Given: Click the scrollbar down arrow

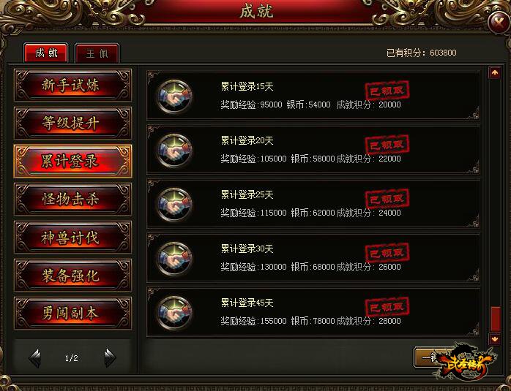Looking at the screenshot, I should point(495,339).
